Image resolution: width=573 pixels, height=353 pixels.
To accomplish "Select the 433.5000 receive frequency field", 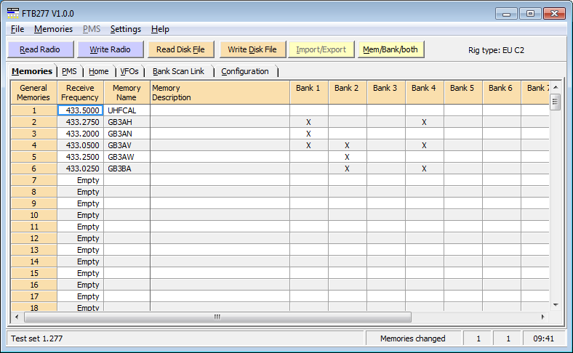I will [x=81, y=110].
